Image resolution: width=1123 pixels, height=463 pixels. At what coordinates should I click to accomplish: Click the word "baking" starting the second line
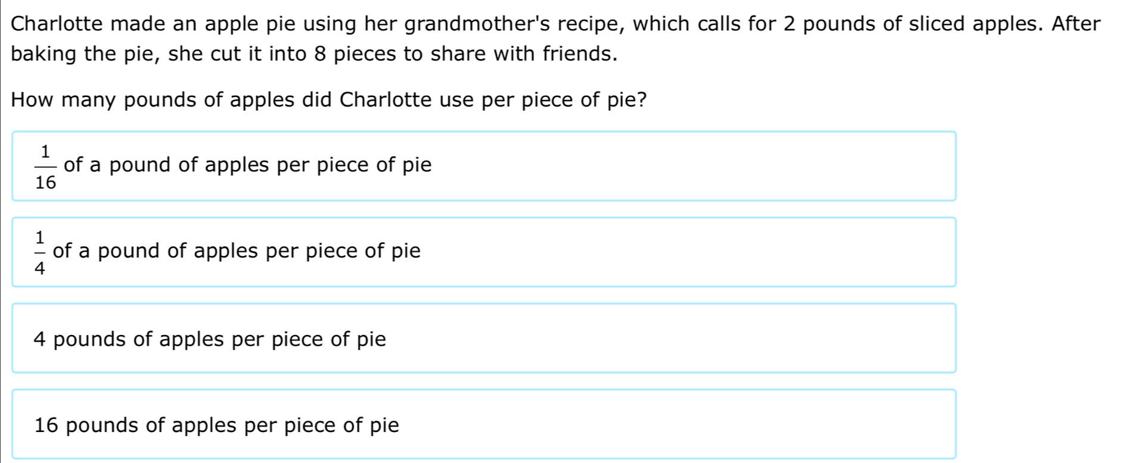point(44,54)
